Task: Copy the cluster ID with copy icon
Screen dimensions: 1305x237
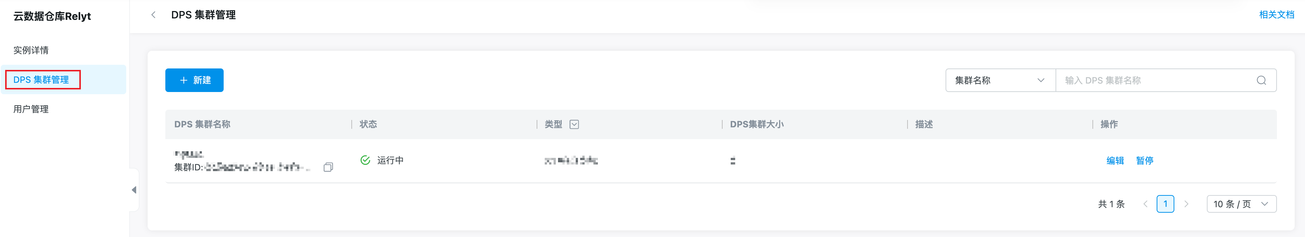Action: [328, 167]
